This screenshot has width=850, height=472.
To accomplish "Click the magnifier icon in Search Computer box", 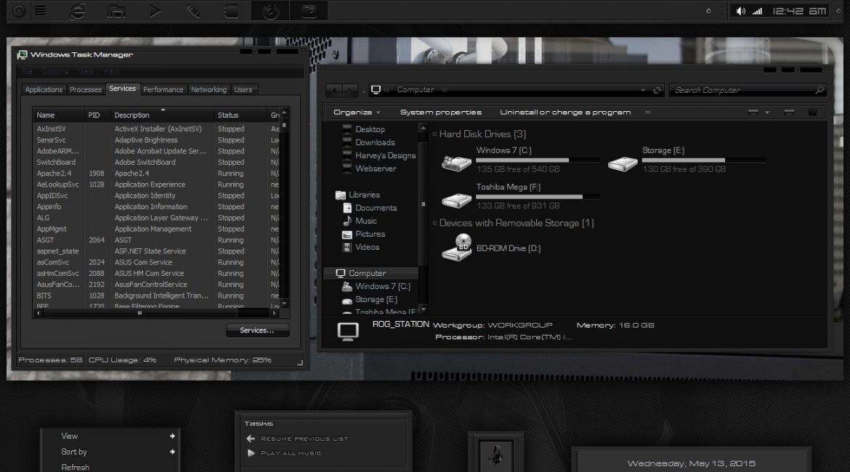I will [819, 90].
